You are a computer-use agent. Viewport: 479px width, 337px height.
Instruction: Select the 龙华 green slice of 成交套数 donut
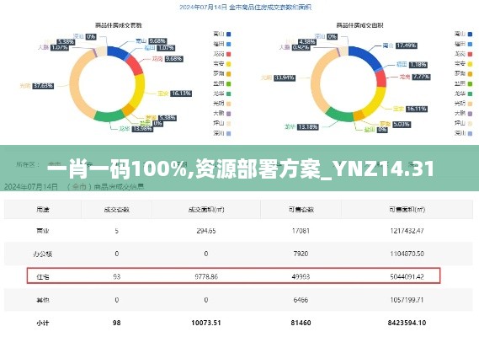click(x=109, y=116)
